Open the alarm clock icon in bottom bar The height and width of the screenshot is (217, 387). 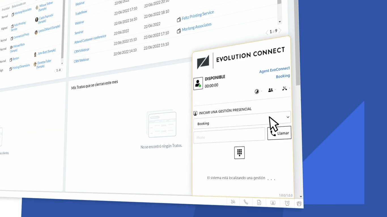click(x=287, y=203)
